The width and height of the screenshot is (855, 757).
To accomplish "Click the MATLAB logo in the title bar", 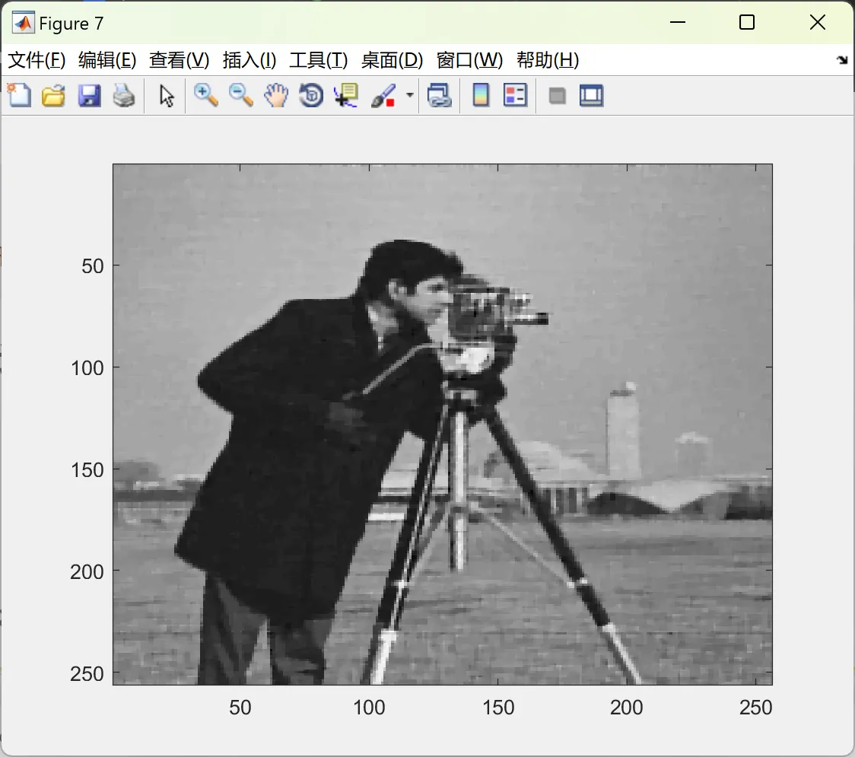I will pyautogui.click(x=24, y=23).
